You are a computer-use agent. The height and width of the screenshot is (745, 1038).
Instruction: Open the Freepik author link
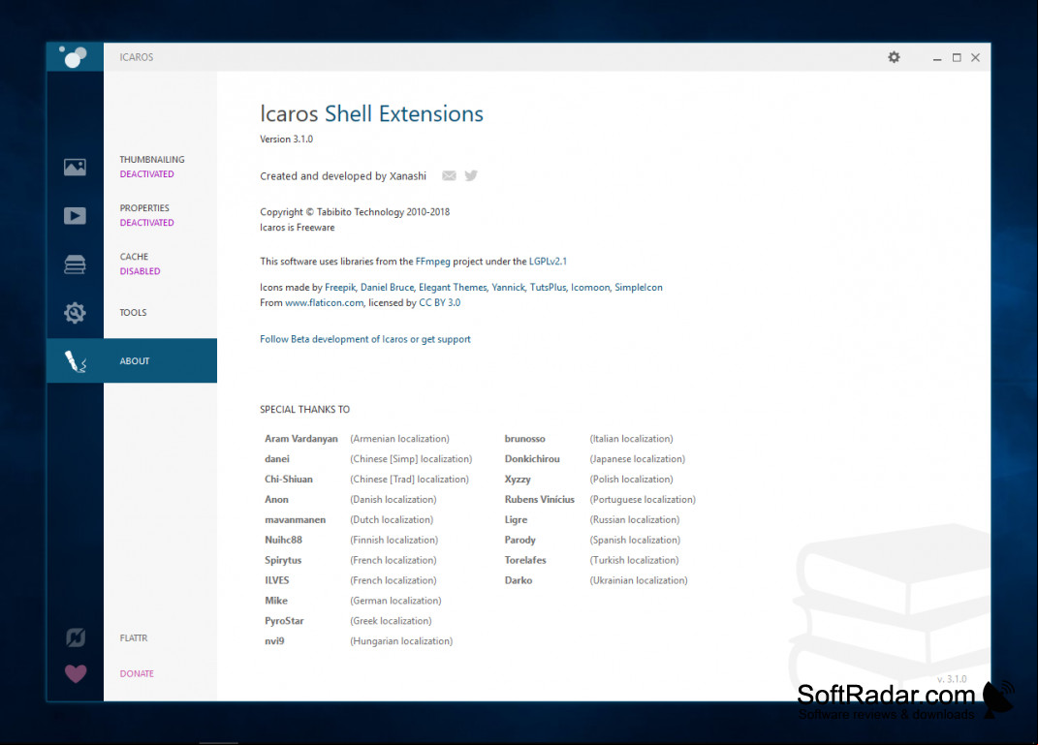click(340, 287)
